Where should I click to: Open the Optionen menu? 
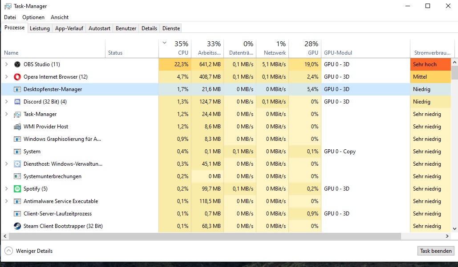click(x=33, y=17)
